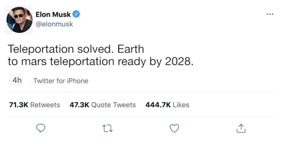
Task: Click "2028" in the tweet text
Action: (178, 61)
